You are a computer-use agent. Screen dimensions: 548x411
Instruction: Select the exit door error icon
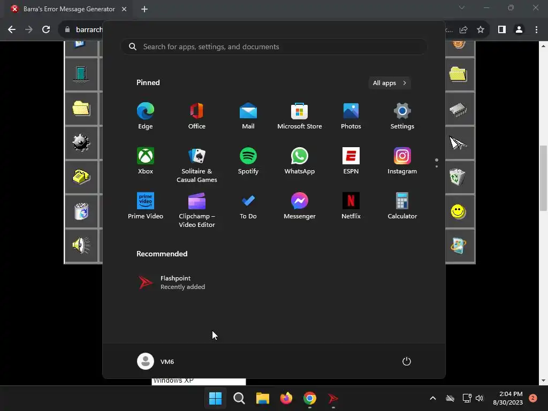tap(81, 74)
